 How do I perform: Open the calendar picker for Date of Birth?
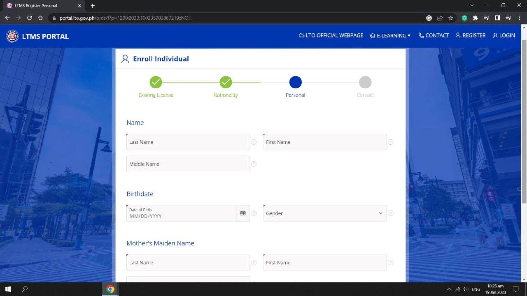(x=243, y=213)
